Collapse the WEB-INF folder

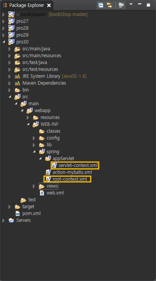click(28, 124)
